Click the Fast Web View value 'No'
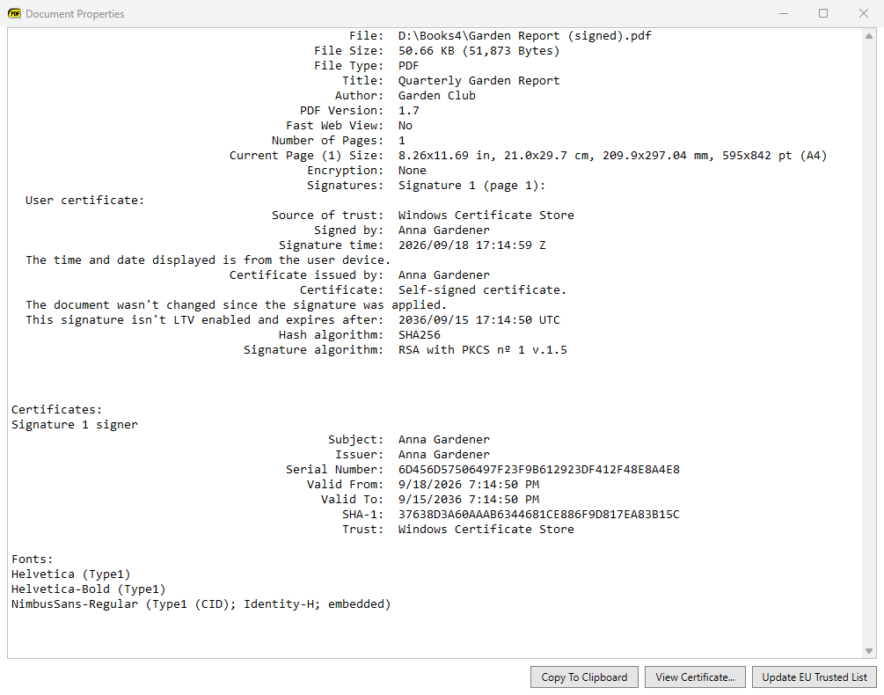 (x=405, y=126)
